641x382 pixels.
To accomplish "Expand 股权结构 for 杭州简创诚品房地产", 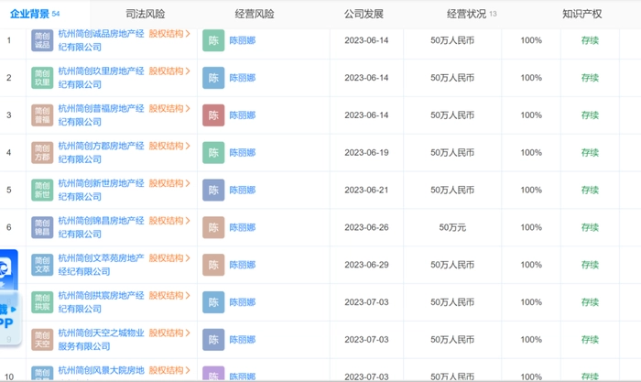I will pyautogui.click(x=169, y=34).
